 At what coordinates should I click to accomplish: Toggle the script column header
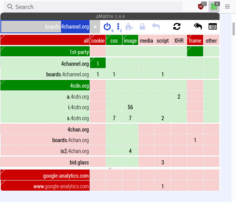[163, 40]
